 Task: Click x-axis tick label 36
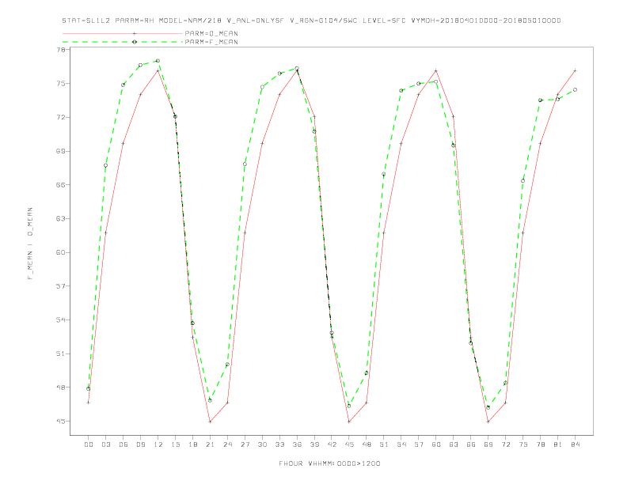(297, 444)
